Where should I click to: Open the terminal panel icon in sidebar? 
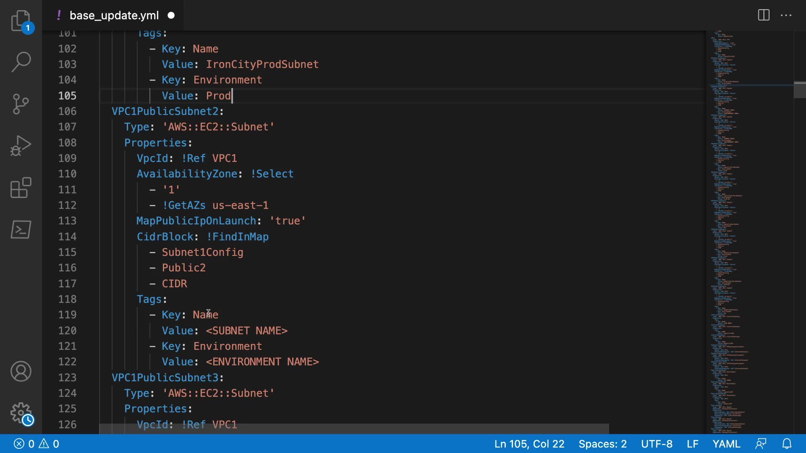point(21,229)
